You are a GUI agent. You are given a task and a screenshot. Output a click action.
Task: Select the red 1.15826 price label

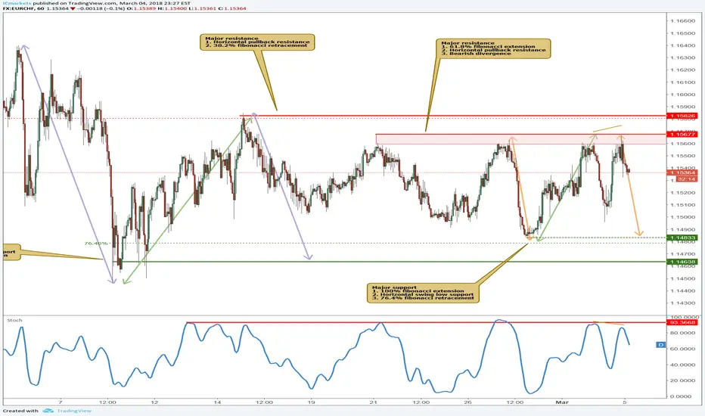[x=682, y=116]
